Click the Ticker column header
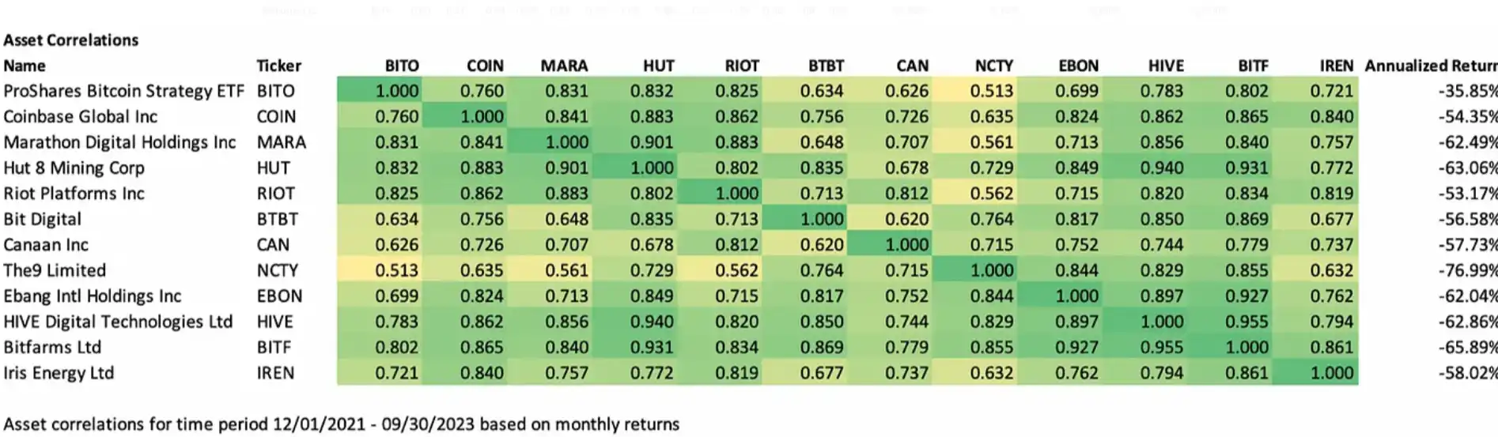 click(x=278, y=66)
